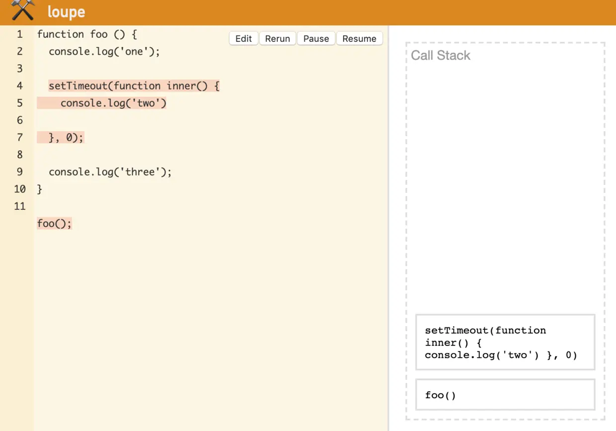Open the code editor with Edit

[243, 39]
